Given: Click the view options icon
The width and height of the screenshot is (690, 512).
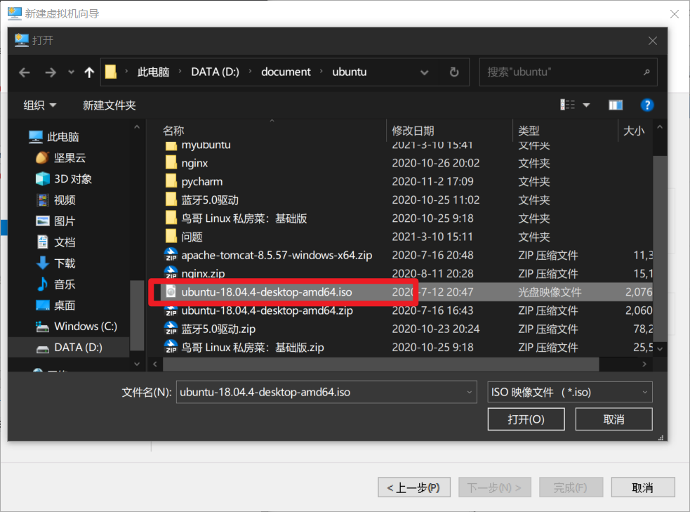Looking at the screenshot, I should tap(568, 105).
